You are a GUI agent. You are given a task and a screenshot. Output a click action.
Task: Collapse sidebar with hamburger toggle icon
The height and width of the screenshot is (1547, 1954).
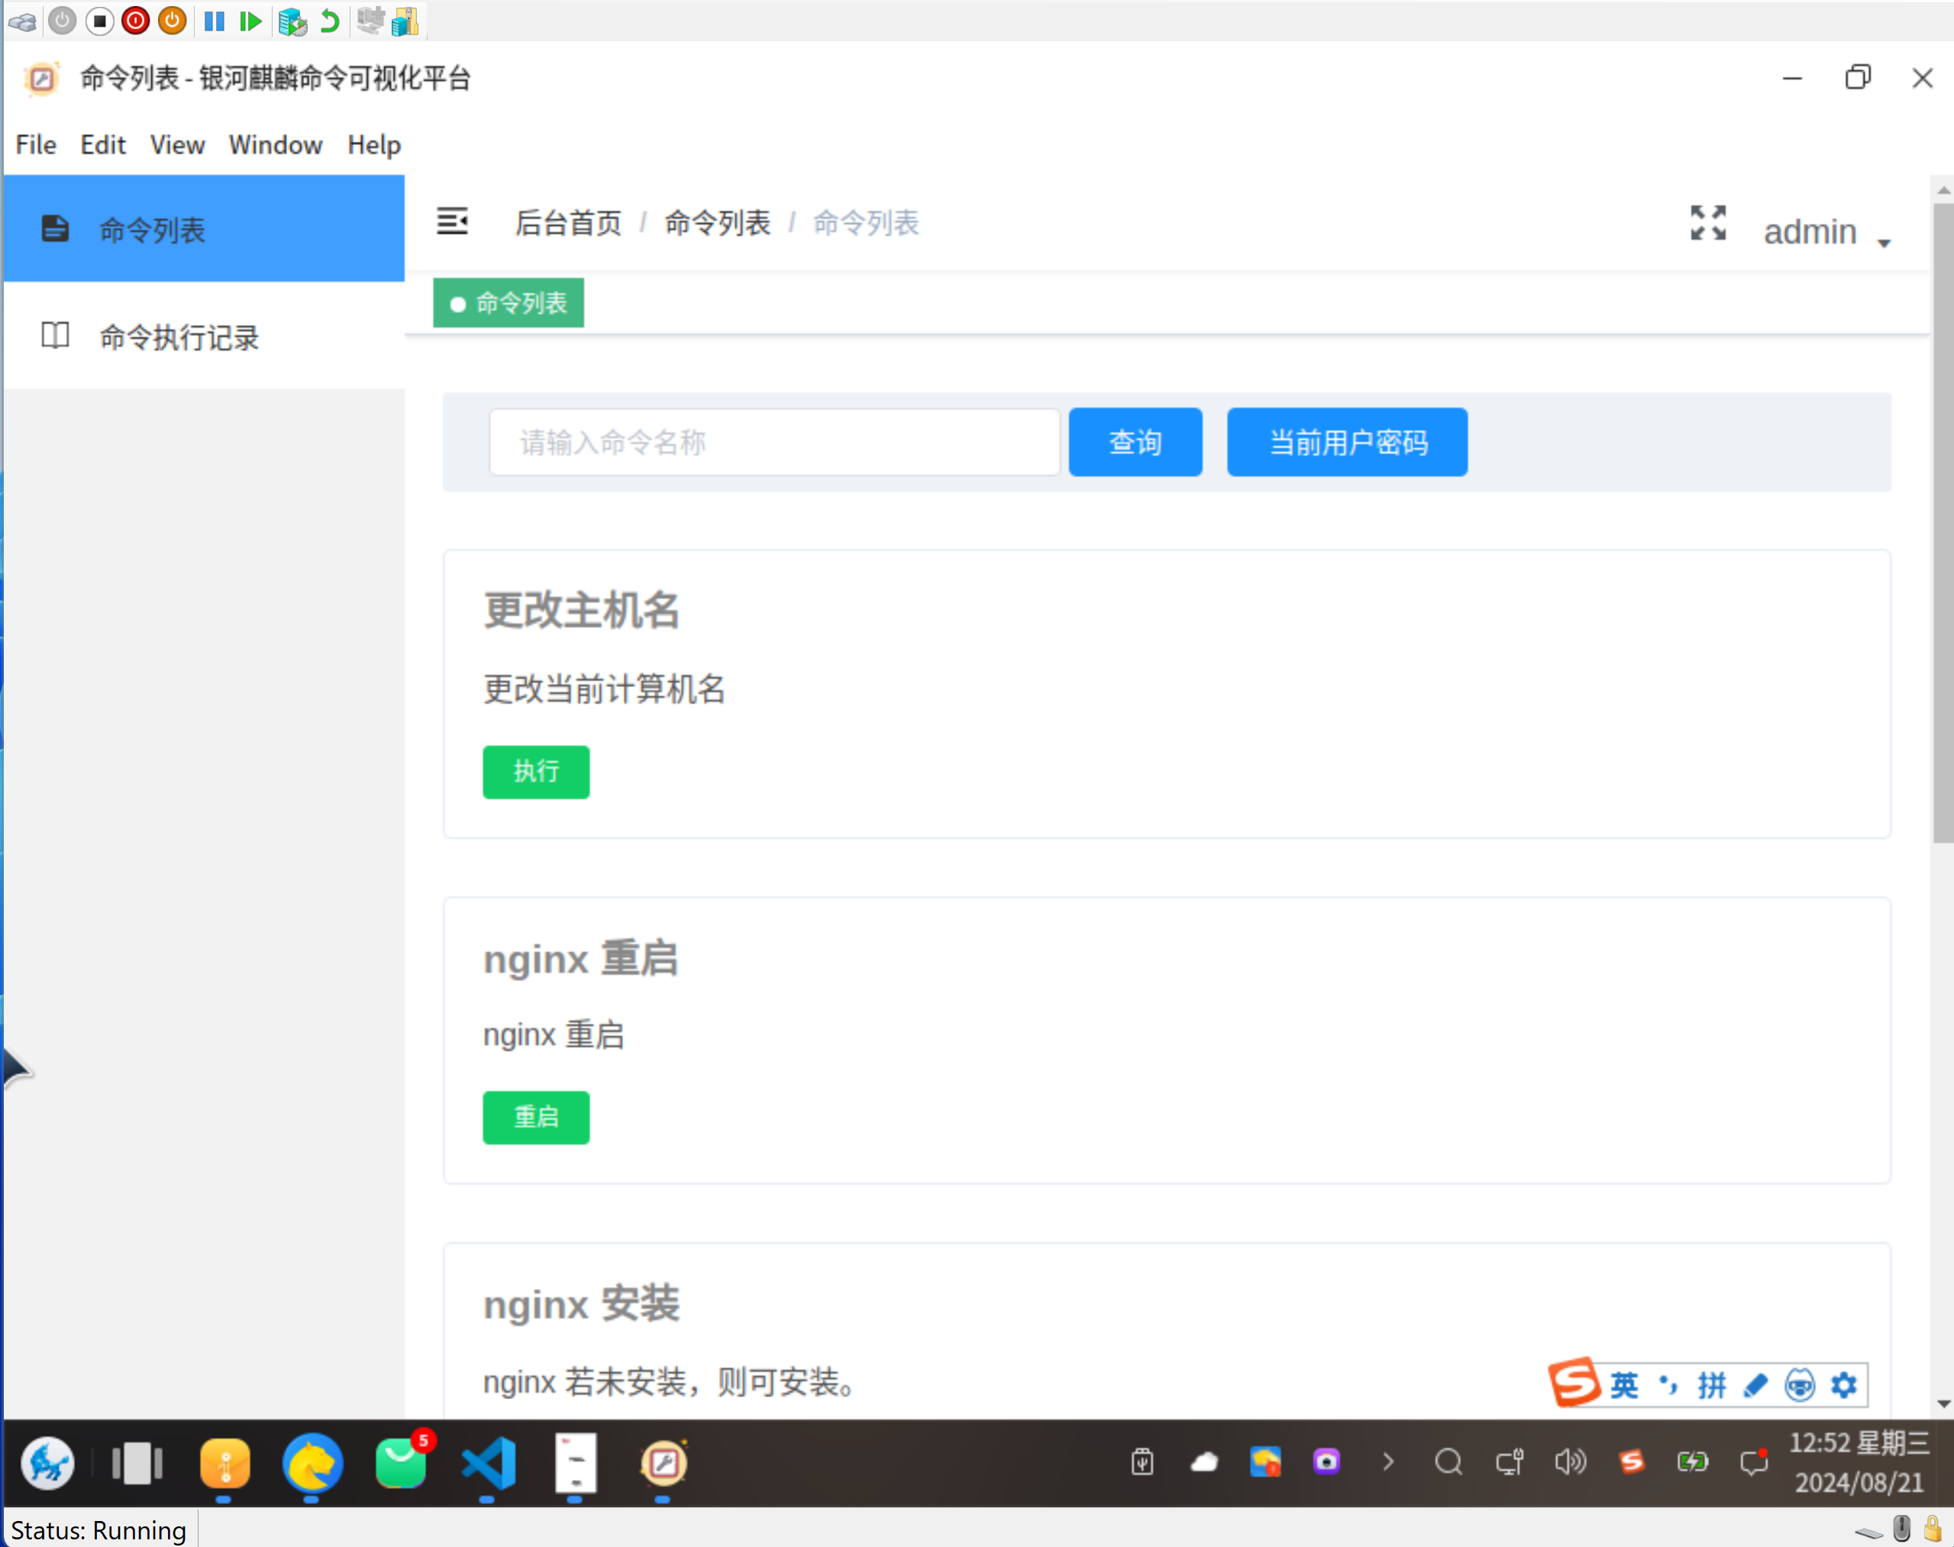click(x=452, y=221)
